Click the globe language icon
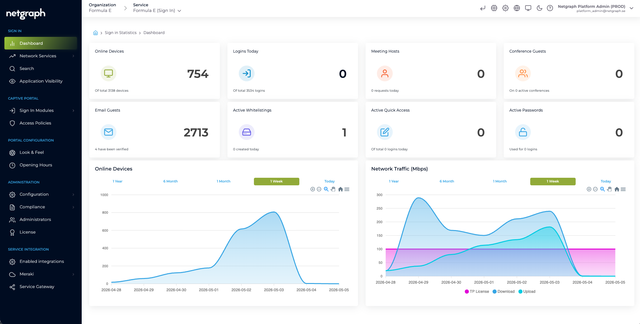The height and width of the screenshot is (324, 640). pos(517,8)
